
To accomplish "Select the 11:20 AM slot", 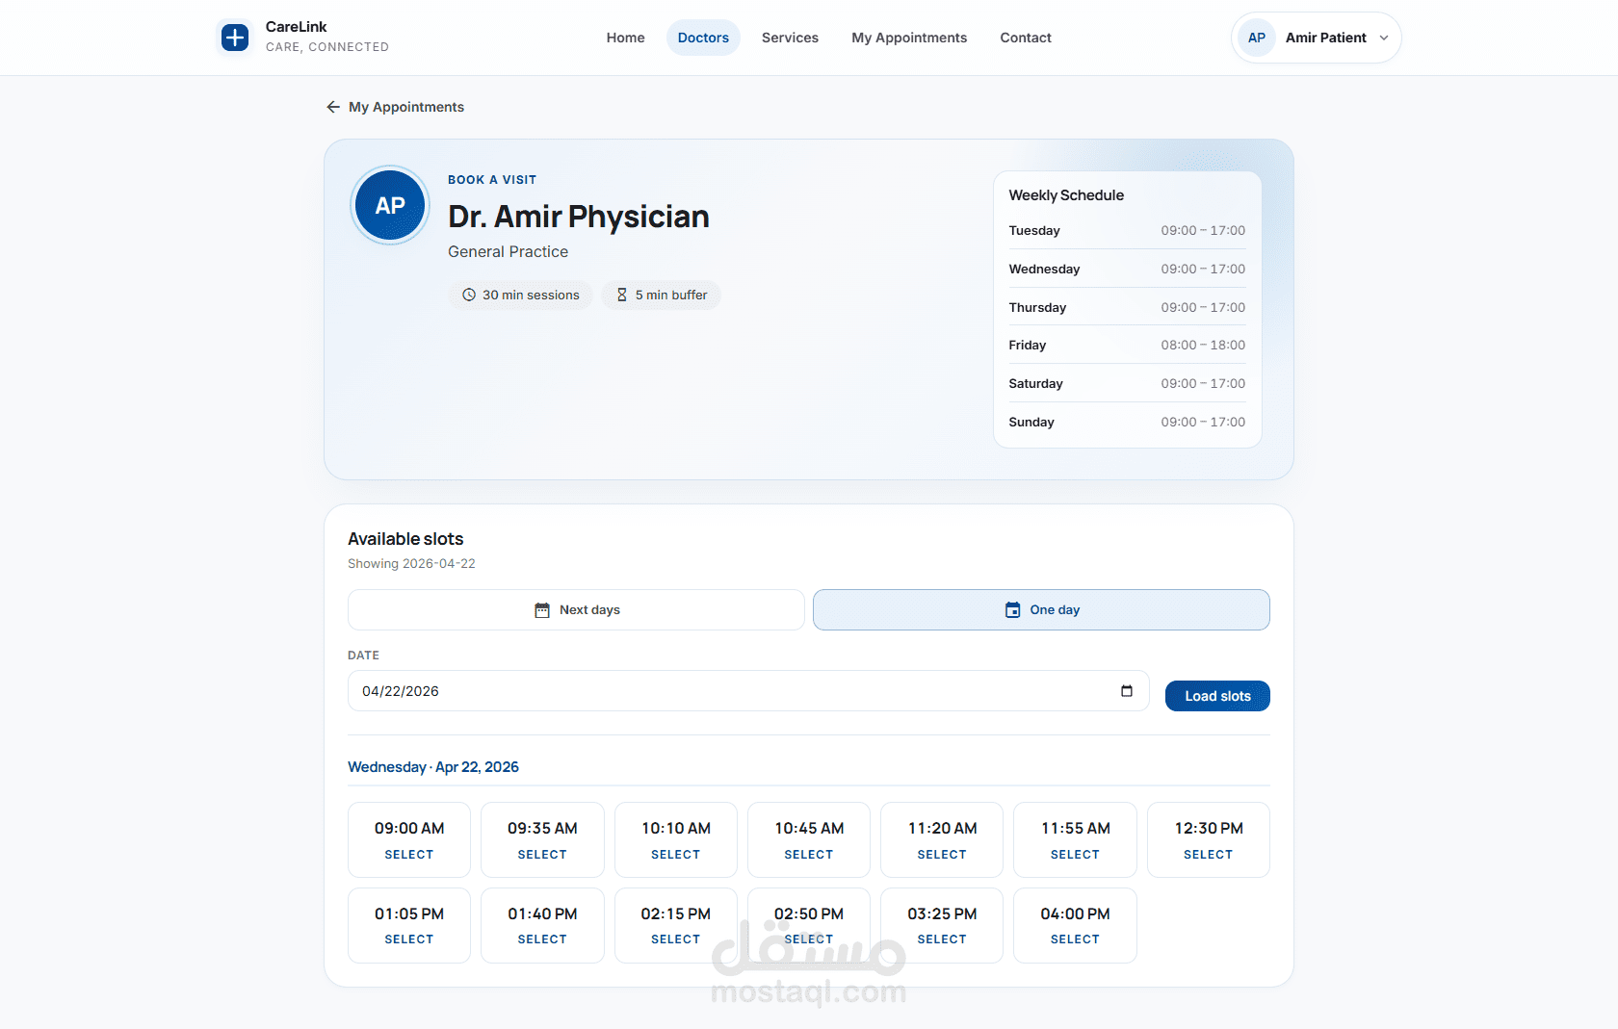I will point(942,839).
